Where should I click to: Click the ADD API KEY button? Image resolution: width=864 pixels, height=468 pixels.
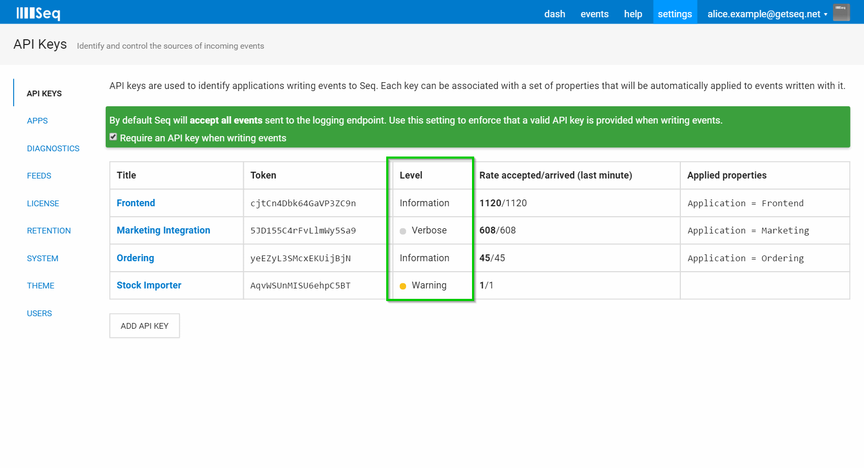(x=144, y=326)
